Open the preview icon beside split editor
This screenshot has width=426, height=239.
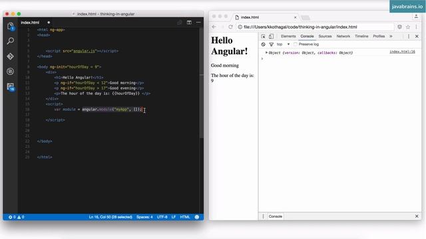pos(180,23)
